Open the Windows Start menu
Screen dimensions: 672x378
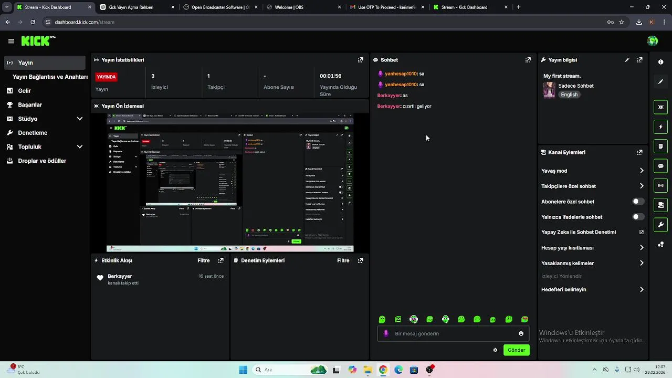point(243,370)
